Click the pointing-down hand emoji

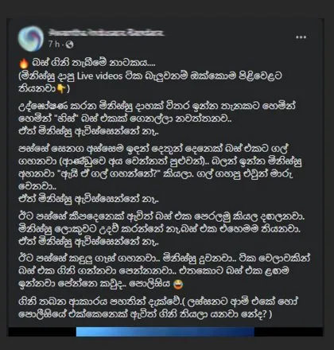click(61, 89)
